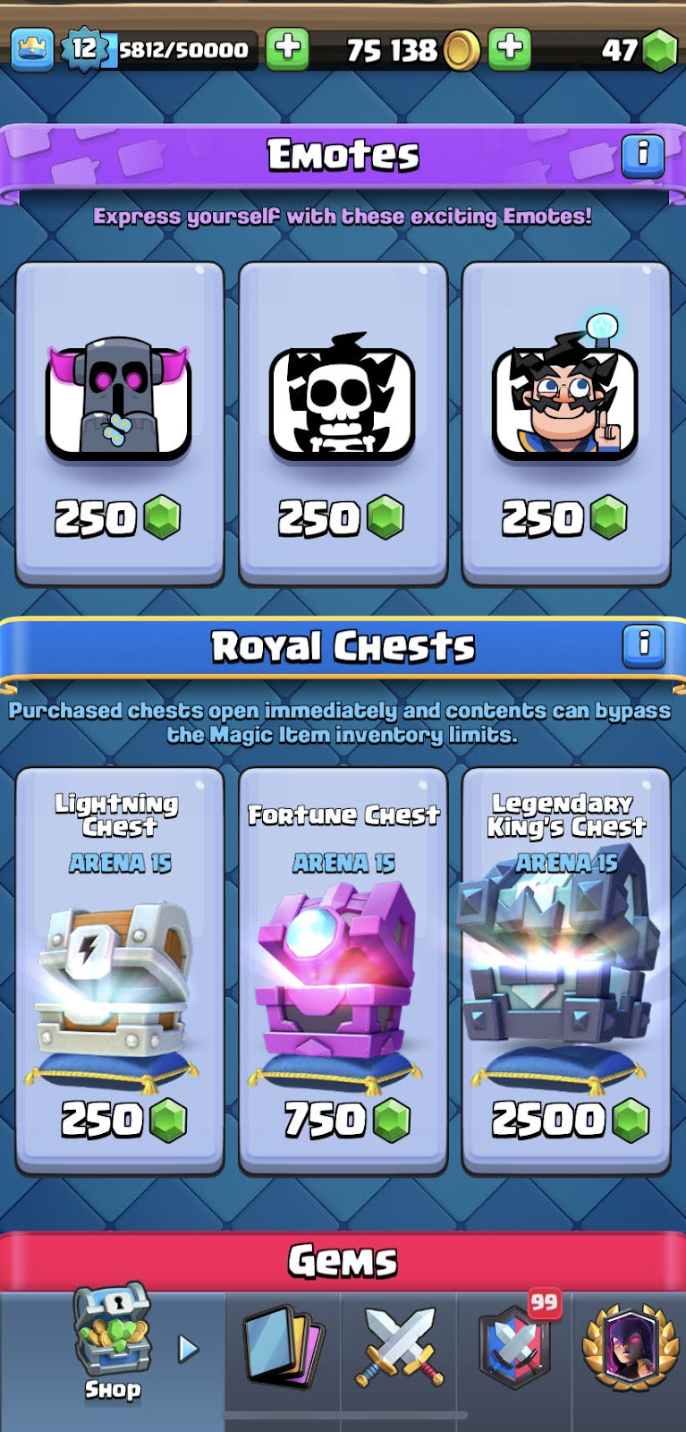Open Emotes info button
The width and height of the screenshot is (686, 1432).
pyautogui.click(x=642, y=156)
